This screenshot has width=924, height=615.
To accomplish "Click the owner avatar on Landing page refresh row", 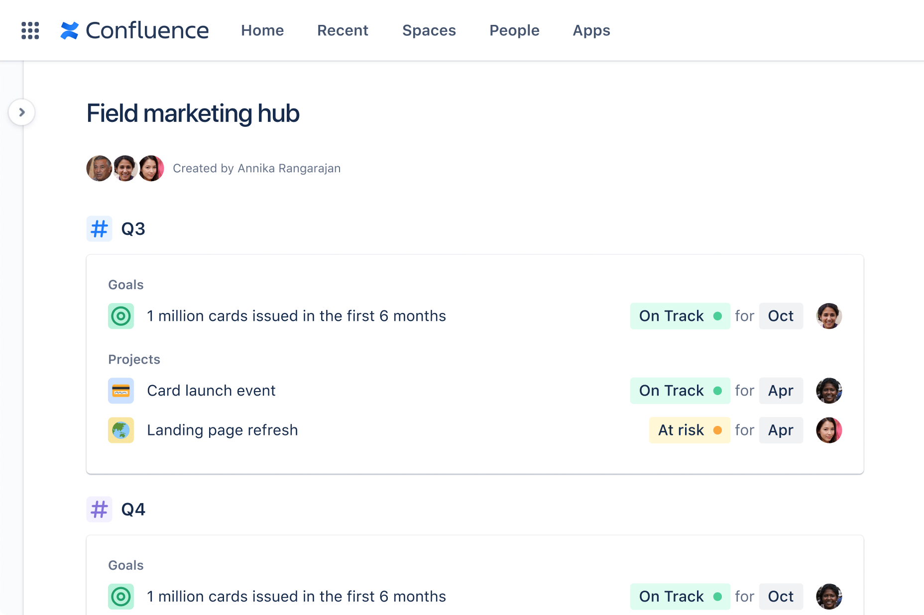I will coord(828,430).
